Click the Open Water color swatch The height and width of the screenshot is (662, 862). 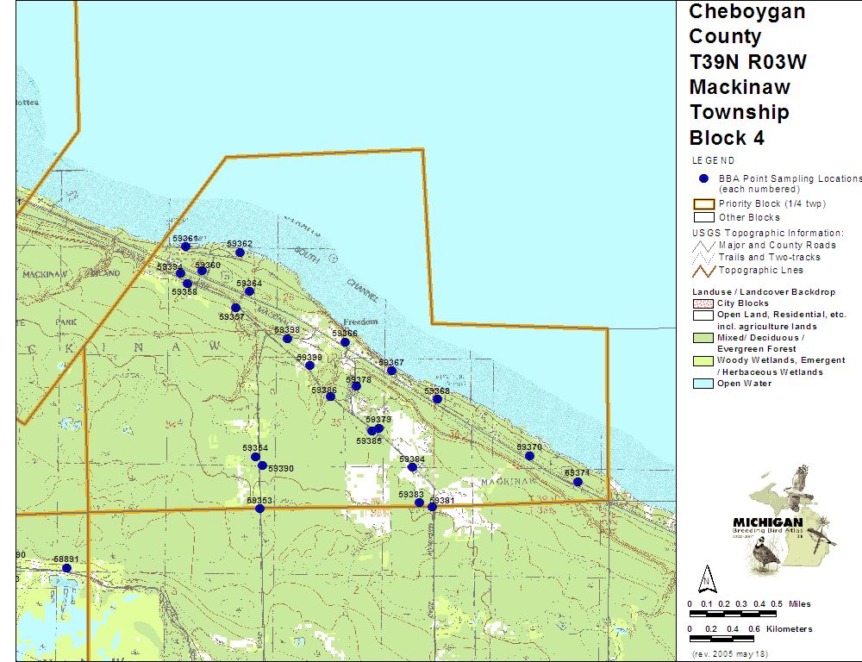click(x=703, y=384)
